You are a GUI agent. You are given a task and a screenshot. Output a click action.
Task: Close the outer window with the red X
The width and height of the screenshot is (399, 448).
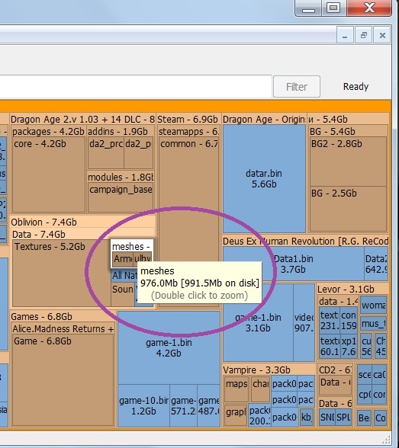coord(369,8)
